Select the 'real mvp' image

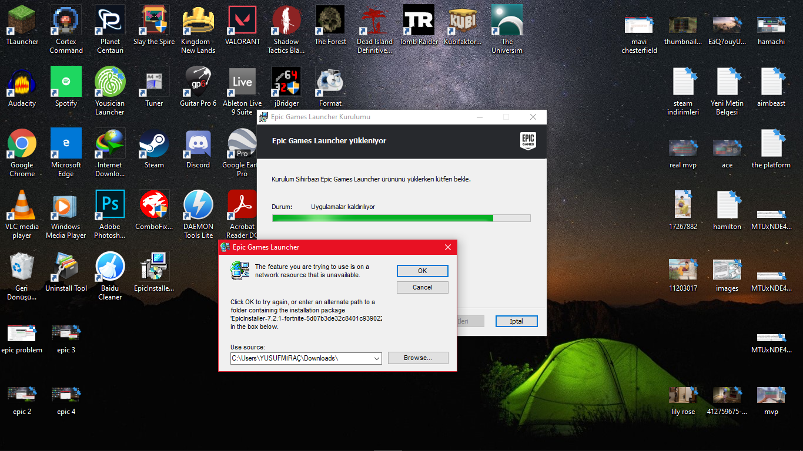tap(683, 148)
